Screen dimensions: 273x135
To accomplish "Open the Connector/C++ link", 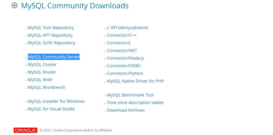I will (122, 35).
